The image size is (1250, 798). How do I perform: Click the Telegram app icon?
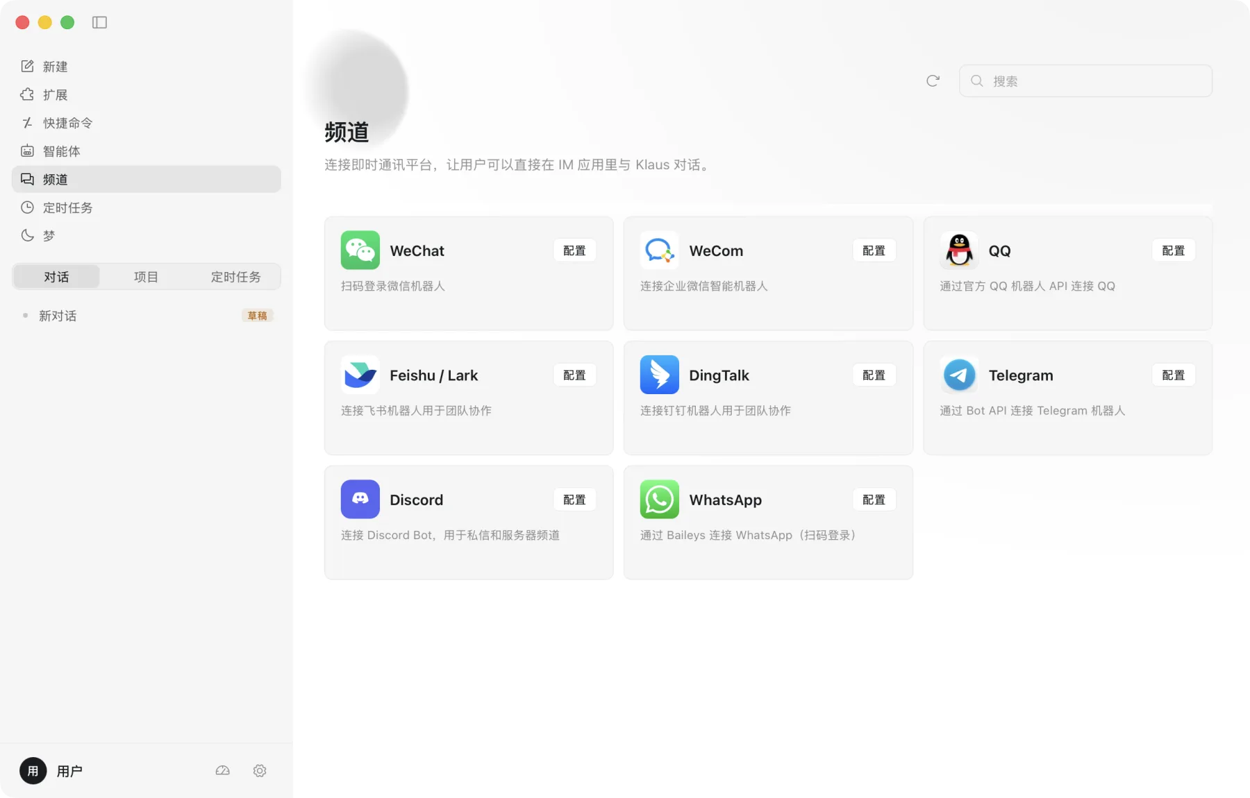pyautogui.click(x=959, y=375)
